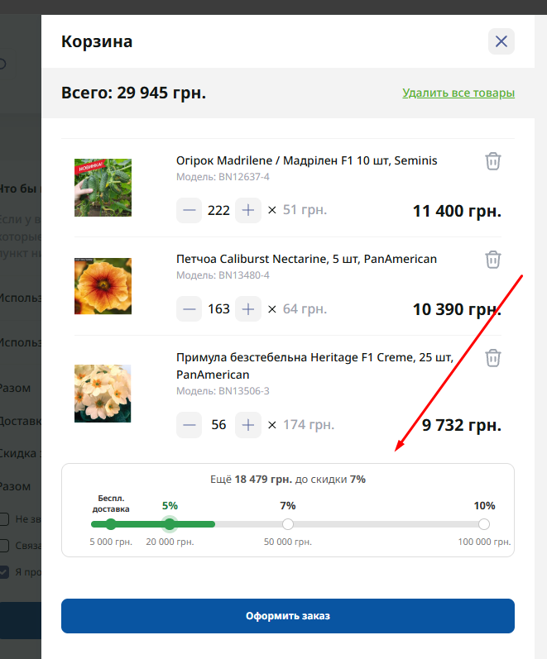Decrease quantity of Примула Heritage Creme
The width and height of the screenshot is (547, 659).
tap(189, 425)
